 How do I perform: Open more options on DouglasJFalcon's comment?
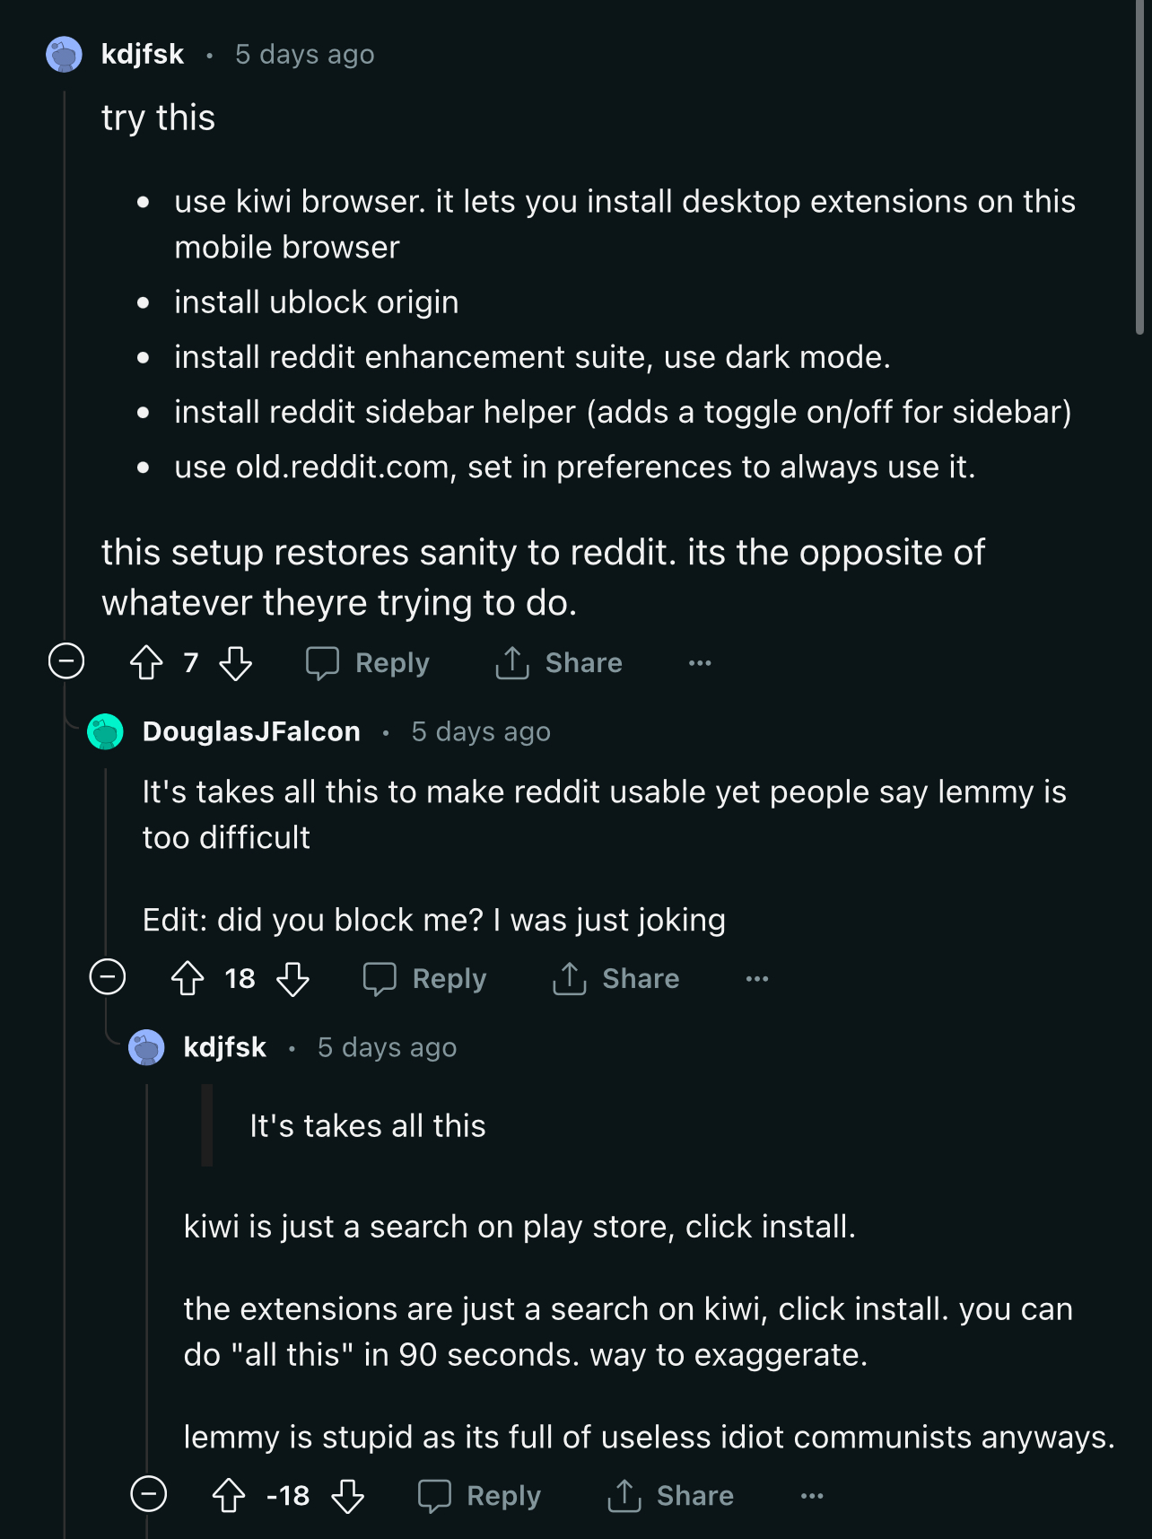[x=756, y=978]
